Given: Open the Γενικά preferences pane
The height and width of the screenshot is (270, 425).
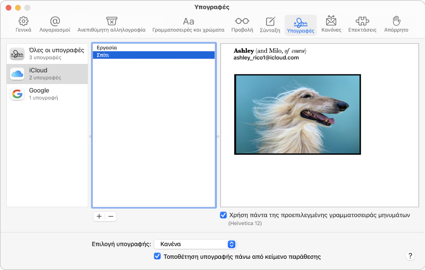Looking at the screenshot, I should (23, 24).
